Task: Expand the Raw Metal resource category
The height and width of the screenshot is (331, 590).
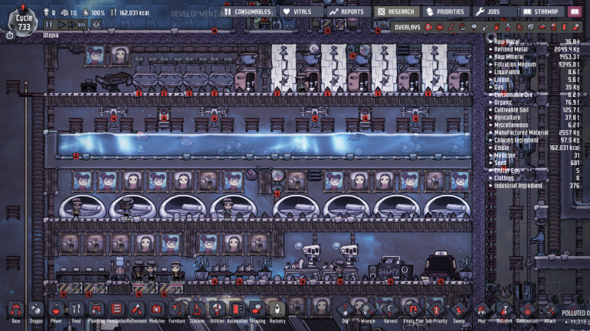Action: (534, 41)
